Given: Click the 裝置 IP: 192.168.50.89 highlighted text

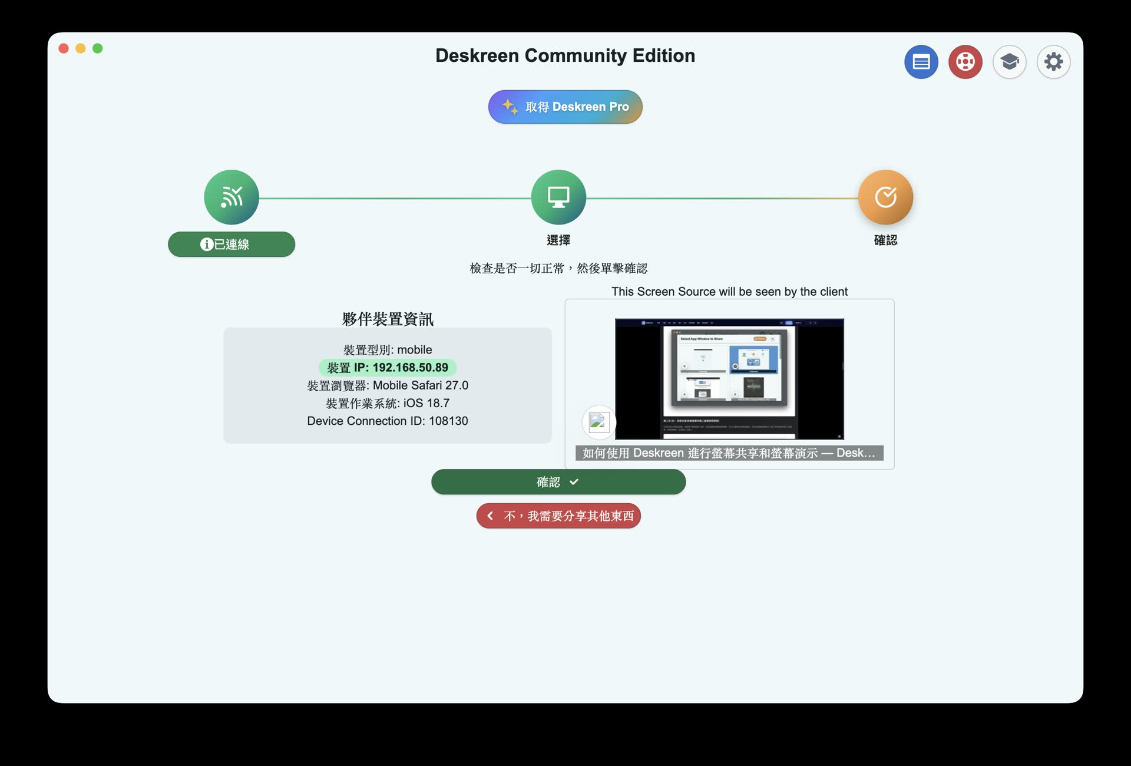Looking at the screenshot, I should [x=388, y=368].
